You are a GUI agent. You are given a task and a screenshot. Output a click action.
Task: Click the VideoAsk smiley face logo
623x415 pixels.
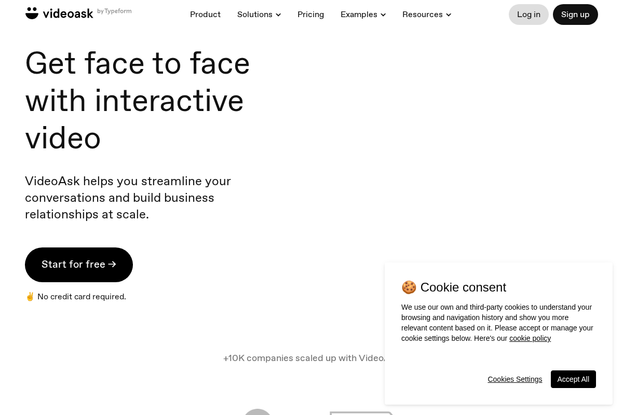(x=32, y=13)
